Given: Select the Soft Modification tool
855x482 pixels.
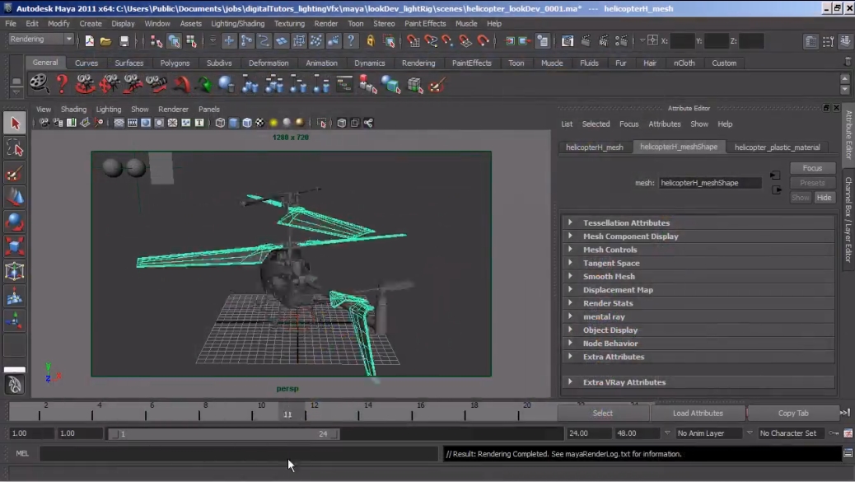Looking at the screenshot, I should coord(15,296).
